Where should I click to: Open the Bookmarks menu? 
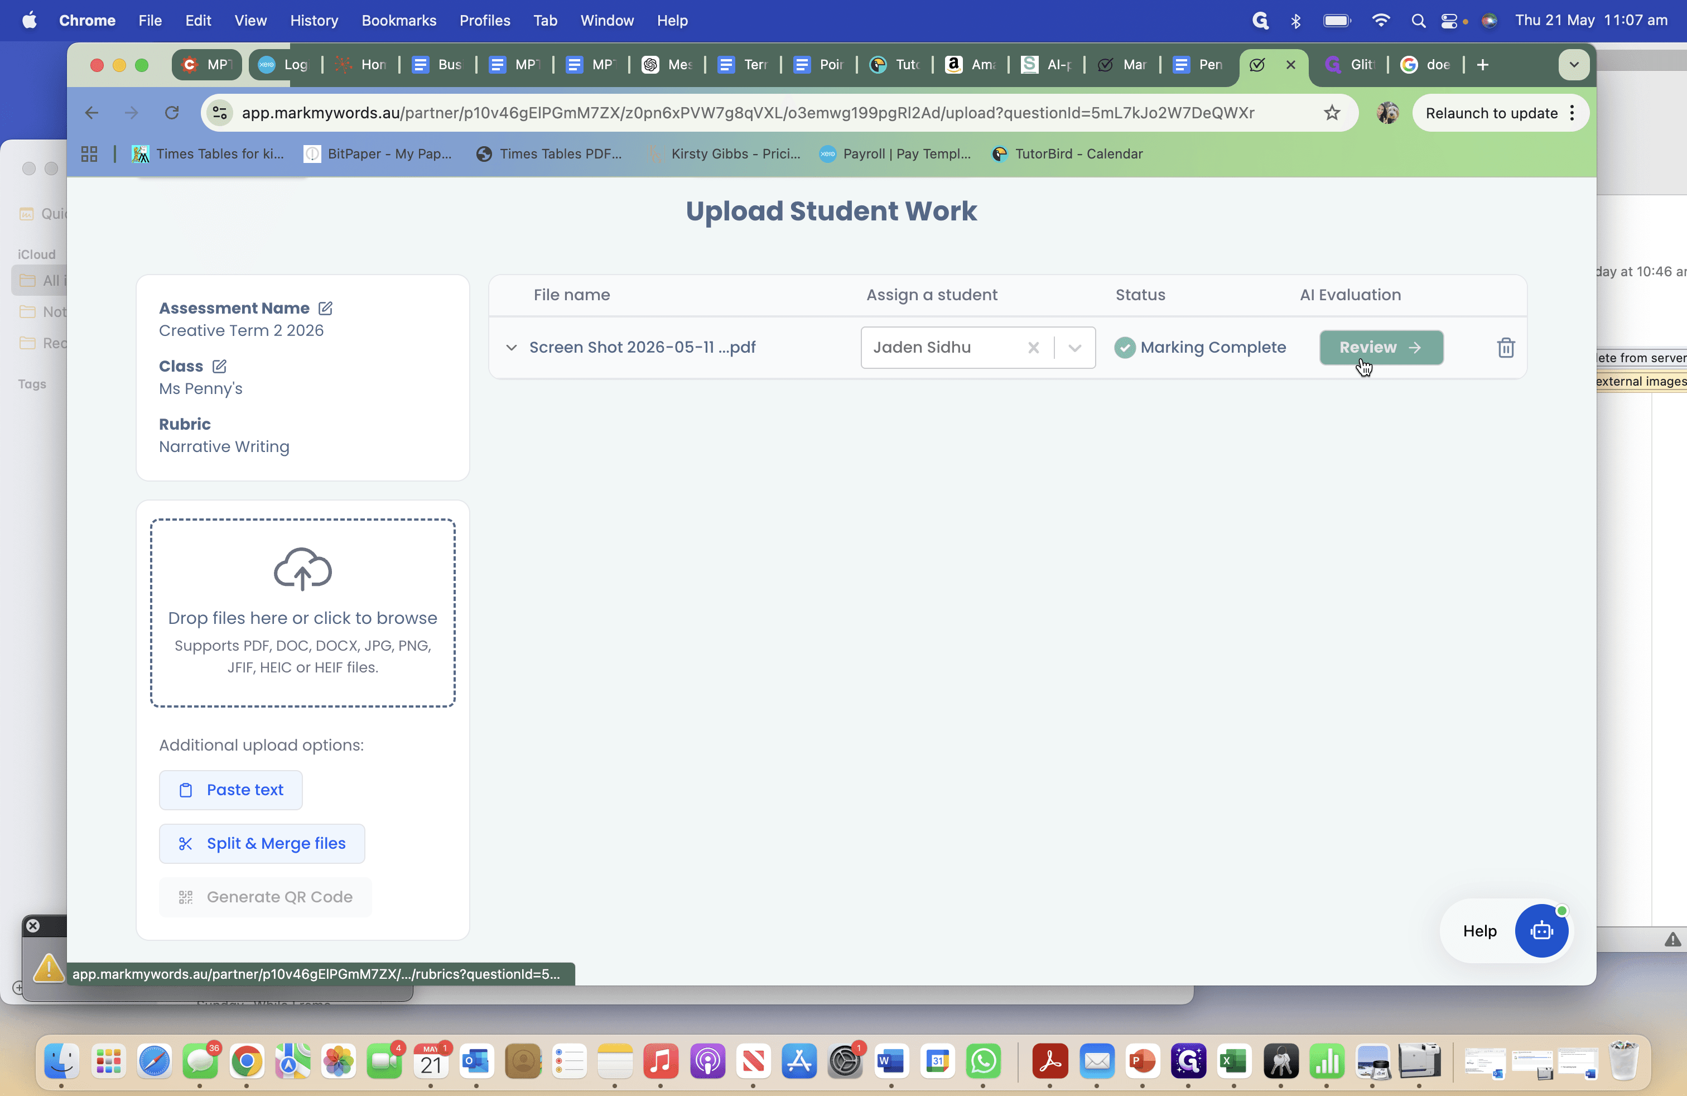pyautogui.click(x=398, y=21)
